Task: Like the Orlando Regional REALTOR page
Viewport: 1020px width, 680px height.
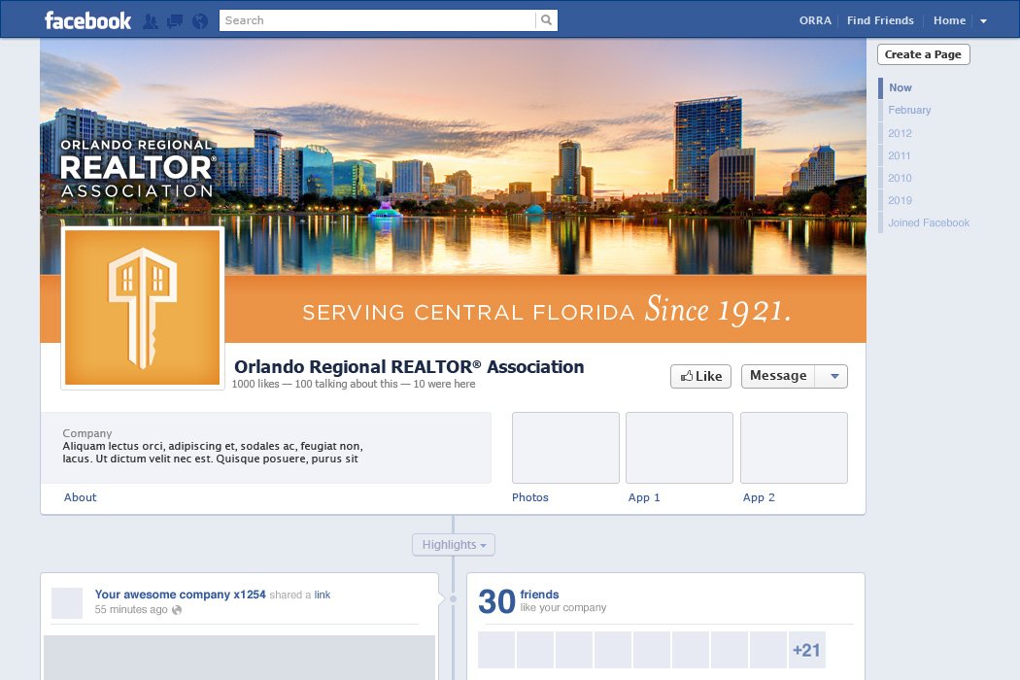Action: (700, 376)
